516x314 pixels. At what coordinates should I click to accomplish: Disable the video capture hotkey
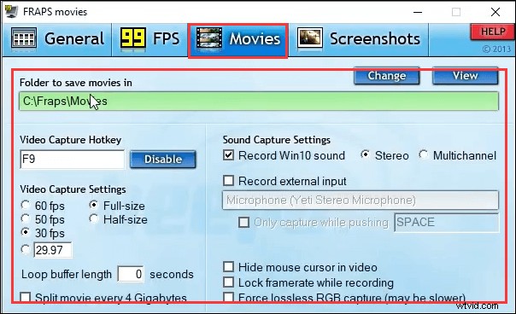coord(163,160)
